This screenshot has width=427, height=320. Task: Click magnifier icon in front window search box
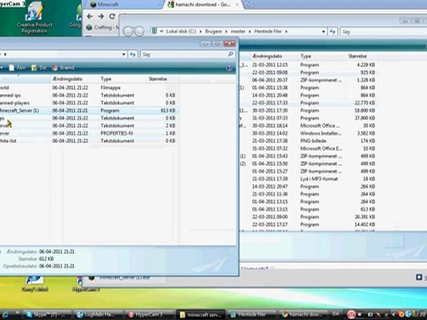(x=230, y=54)
